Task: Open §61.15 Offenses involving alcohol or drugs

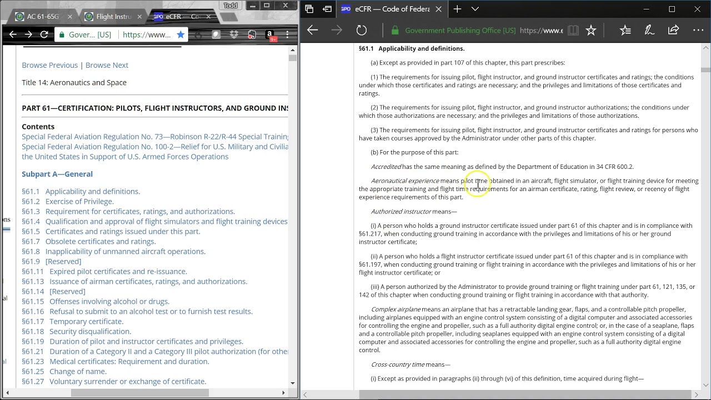Action: coord(96,301)
